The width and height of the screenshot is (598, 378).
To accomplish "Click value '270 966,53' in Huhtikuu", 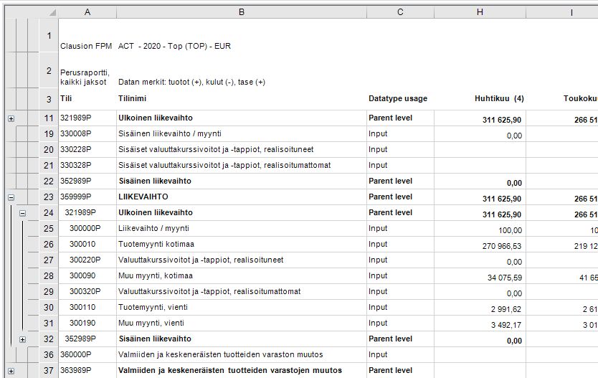I will [x=480, y=245].
